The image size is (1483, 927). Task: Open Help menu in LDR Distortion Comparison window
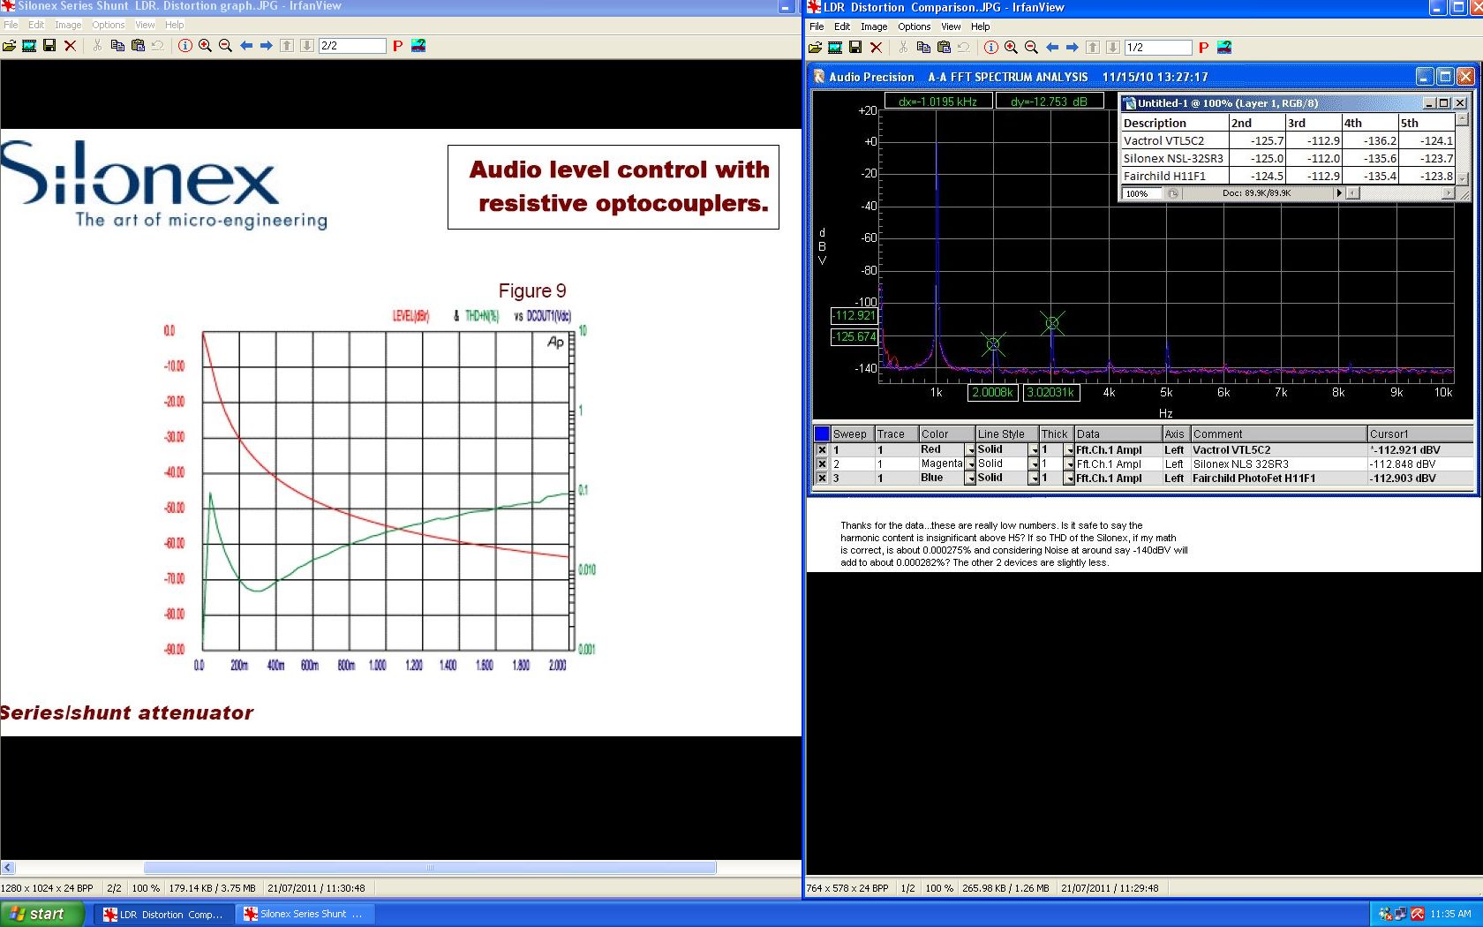pyautogui.click(x=981, y=26)
